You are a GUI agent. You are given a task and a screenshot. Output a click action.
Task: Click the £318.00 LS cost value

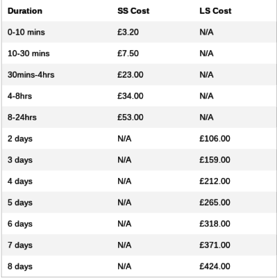215,224
